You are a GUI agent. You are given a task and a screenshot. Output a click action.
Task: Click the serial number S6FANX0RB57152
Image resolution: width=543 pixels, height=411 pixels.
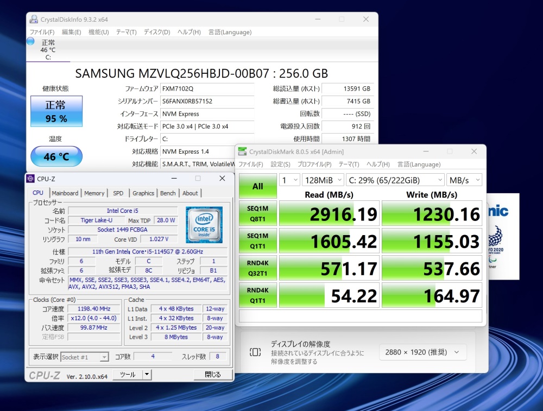pyautogui.click(x=207, y=101)
